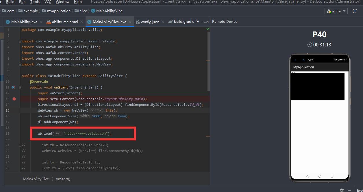Tap the Back button on P40 emulator
This screenshot has width=363, height=192.
(x=307, y=176)
